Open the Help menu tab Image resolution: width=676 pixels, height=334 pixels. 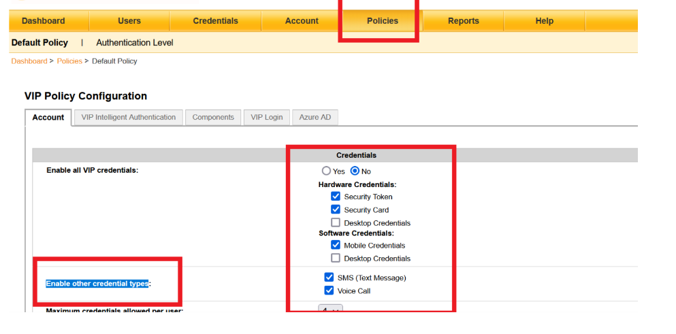pos(544,20)
